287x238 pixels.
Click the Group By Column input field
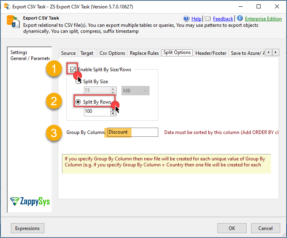(x=133, y=132)
